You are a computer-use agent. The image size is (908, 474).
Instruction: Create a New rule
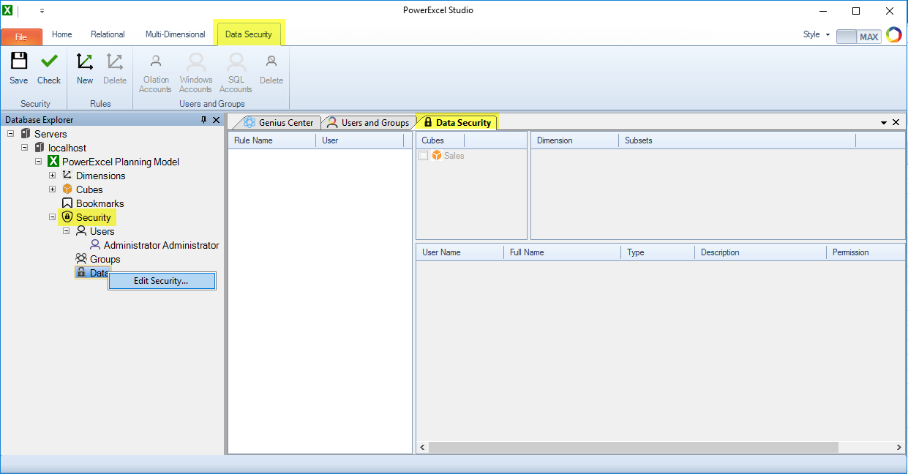click(x=85, y=61)
